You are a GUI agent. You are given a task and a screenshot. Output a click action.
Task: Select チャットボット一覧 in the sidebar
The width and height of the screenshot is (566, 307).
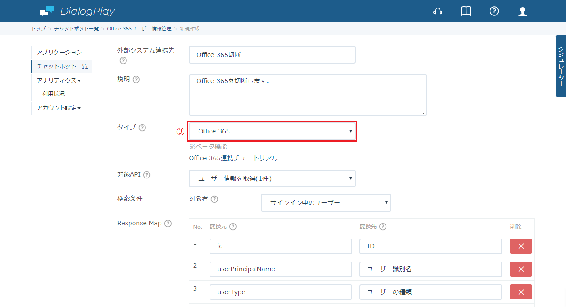tap(62, 66)
